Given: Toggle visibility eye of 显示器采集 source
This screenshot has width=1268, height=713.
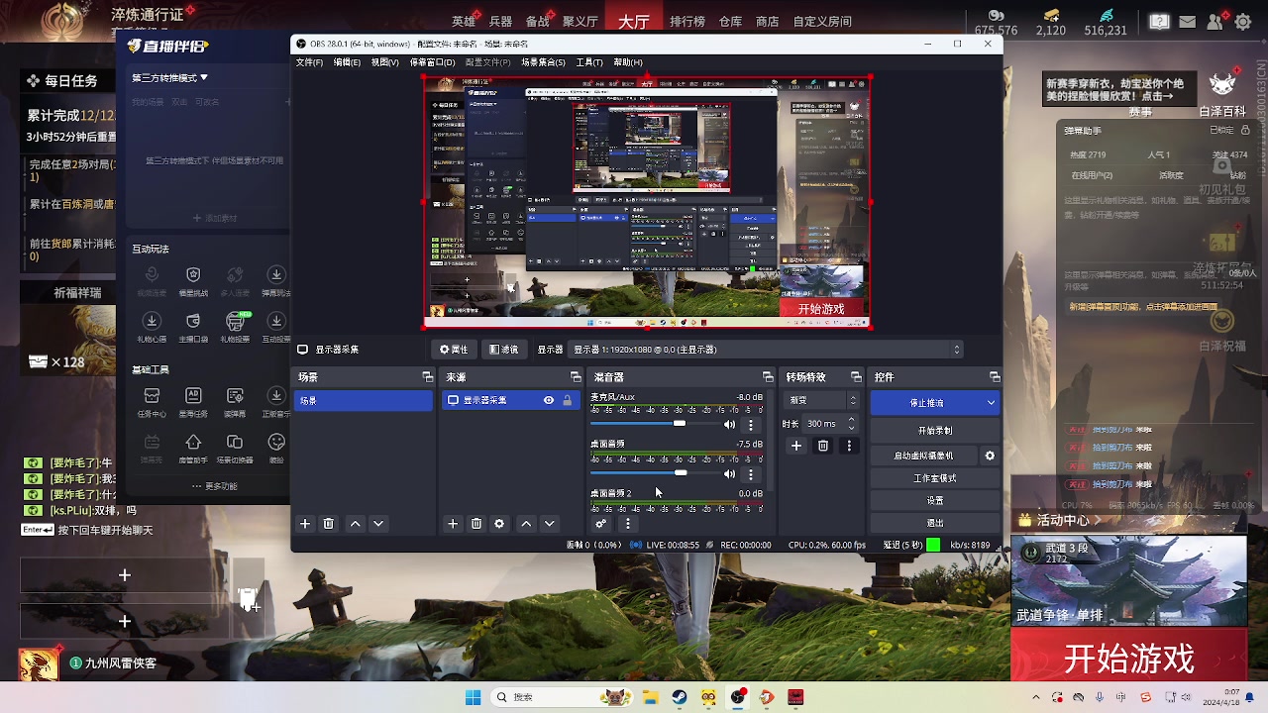Looking at the screenshot, I should pos(548,400).
